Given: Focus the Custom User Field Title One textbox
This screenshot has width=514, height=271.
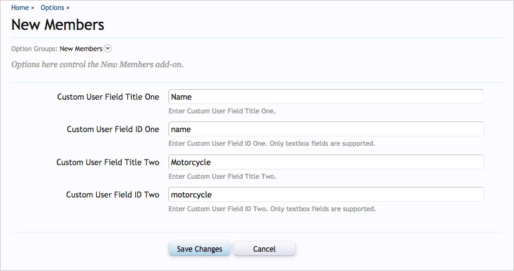Looking at the screenshot, I should (x=326, y=97).
